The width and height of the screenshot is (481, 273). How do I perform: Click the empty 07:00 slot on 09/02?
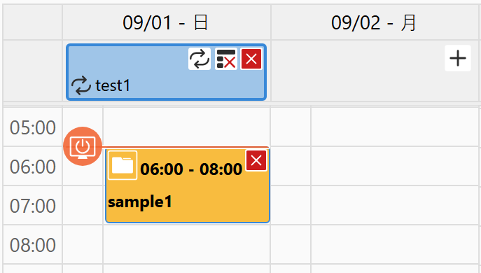(394, 205)
